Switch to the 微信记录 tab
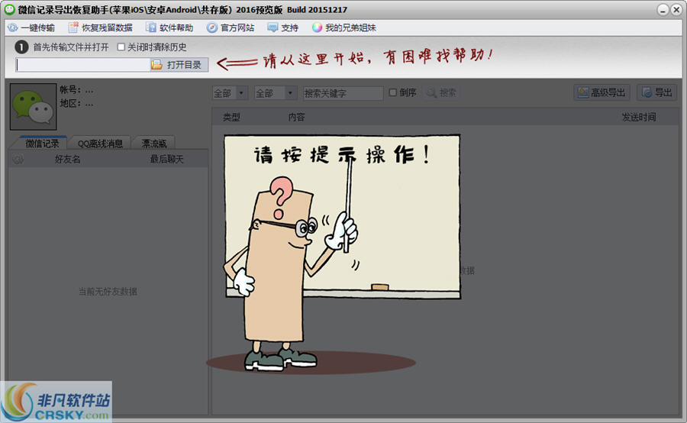The width and height of the screenshot is (687, 423). tap(42, 144)
